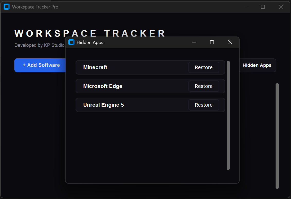Click the Workspace Tracker Pro app icon

tap(6, 7)
